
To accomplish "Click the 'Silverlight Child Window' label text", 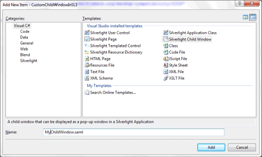I will [x=190, y=39].
